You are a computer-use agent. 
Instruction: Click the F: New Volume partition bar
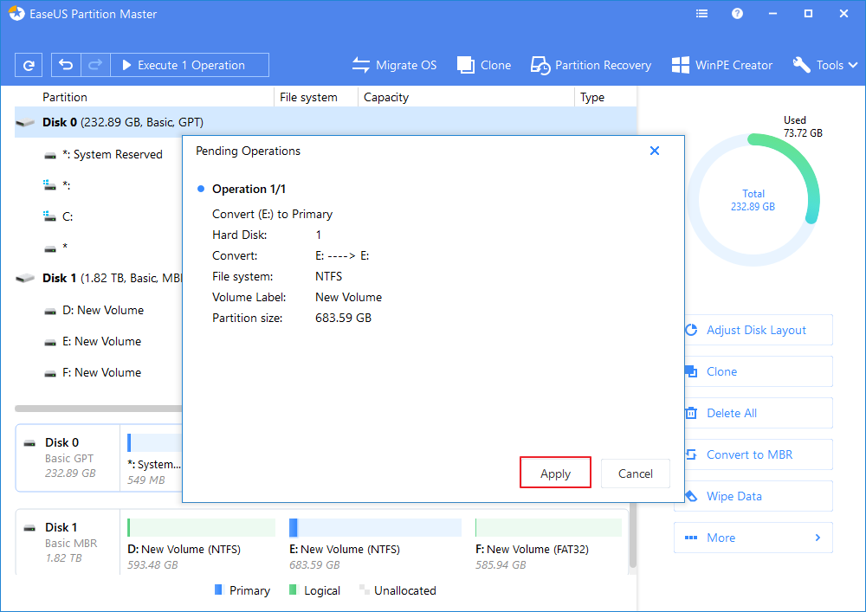548,528
